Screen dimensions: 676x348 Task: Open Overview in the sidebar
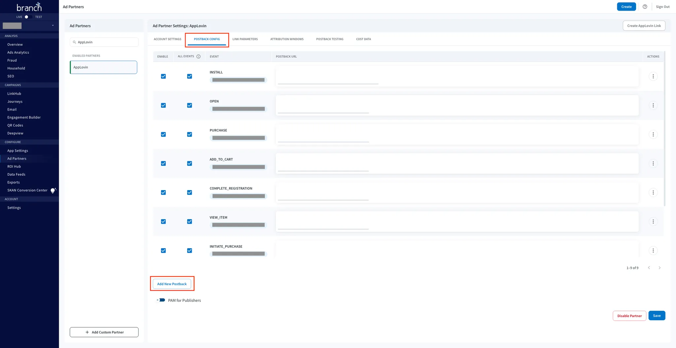(x=15, y=44)
